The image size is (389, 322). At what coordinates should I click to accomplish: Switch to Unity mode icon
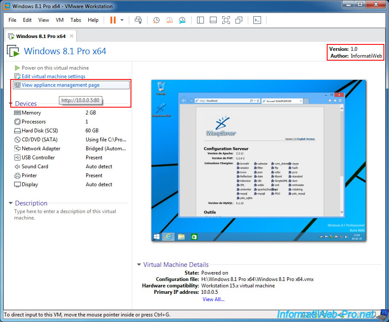coord(239,20)
